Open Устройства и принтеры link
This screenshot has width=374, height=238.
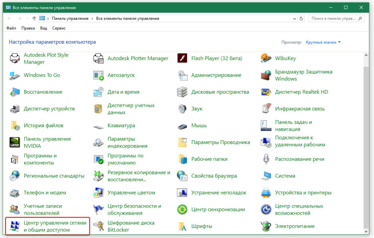pos(303,193)
